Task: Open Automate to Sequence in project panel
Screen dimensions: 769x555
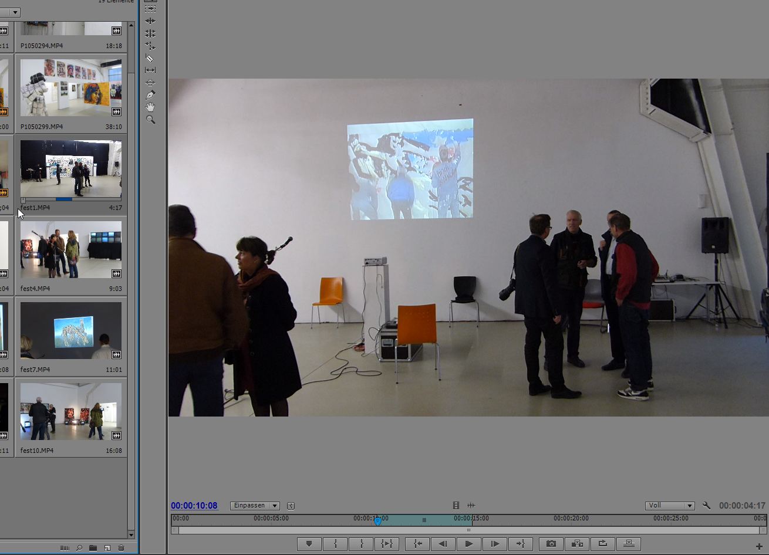Action: coord(65,548)
